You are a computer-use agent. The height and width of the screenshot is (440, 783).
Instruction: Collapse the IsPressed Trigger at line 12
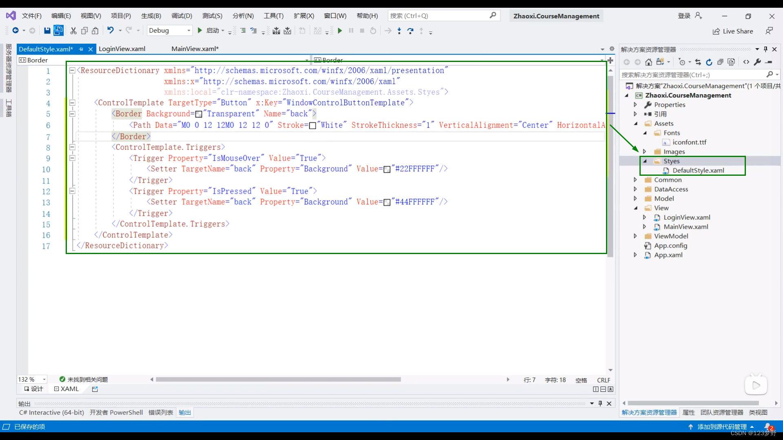click(72, 190)
